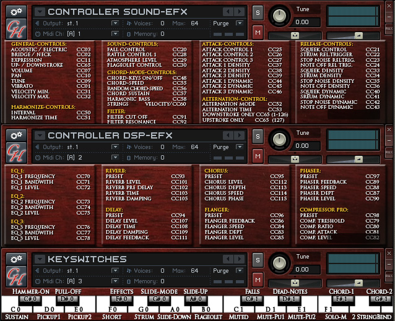Click previous preset arrow on Controller DSP-EFX
Viewport: 395px width, 321px height.
[x=228, y=135]
